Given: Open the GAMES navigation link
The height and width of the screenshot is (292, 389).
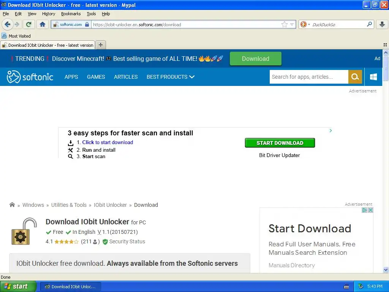Looking at the screenshot, I should [x=96, y=77].
